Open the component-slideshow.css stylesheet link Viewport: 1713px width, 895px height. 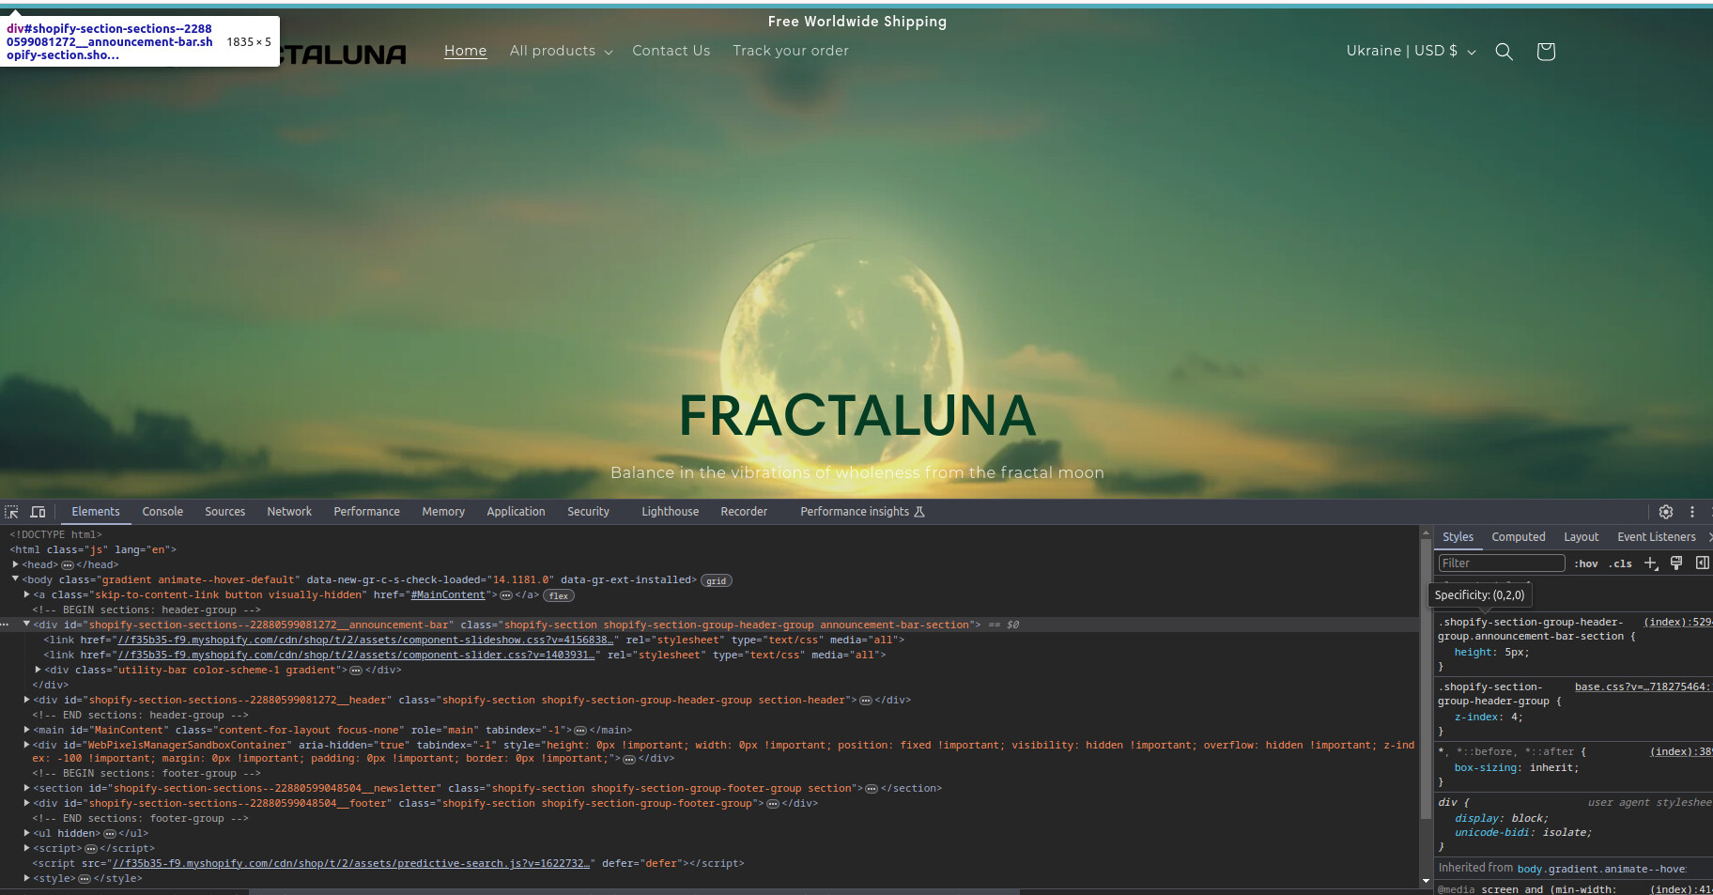[365, 640]
